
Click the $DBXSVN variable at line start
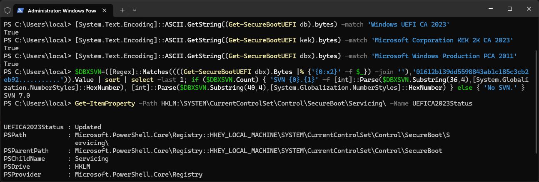click(x=88, y=72)
